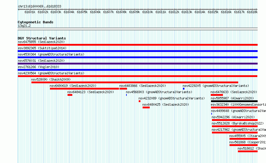
Task: Click the red bar under nsv6476633
Action: pyautogui.click(x=217, y=95)
